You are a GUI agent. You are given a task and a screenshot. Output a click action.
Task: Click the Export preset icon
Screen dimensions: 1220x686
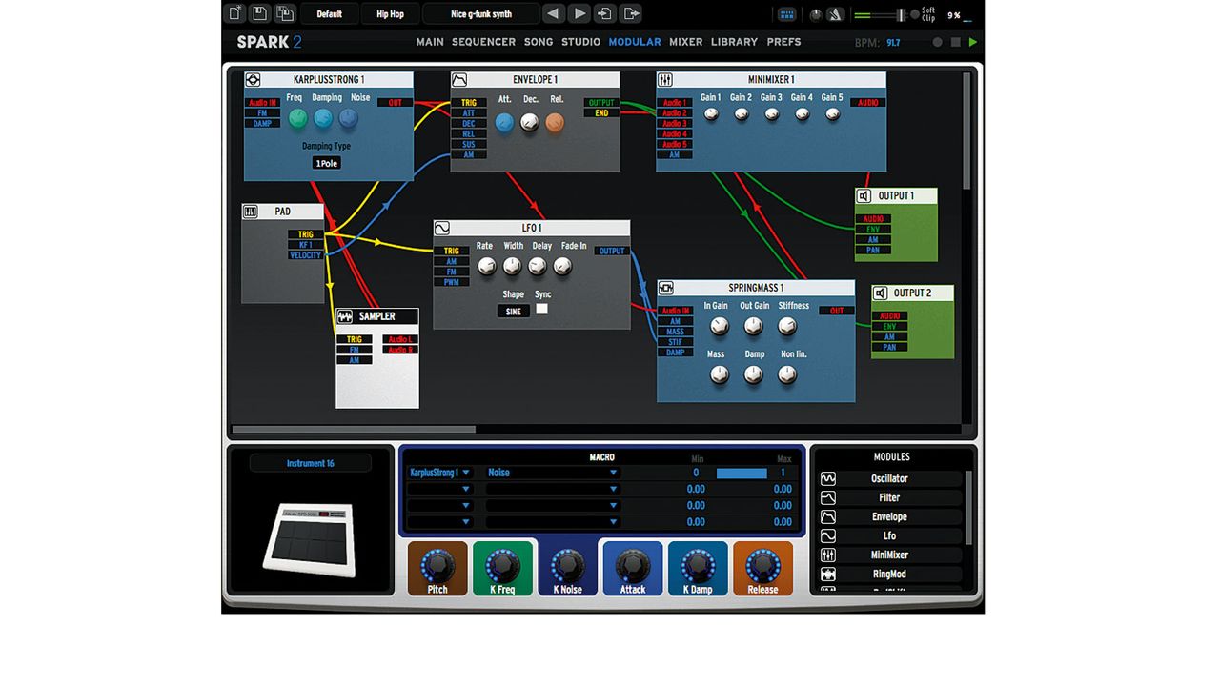tap(631, 13)
